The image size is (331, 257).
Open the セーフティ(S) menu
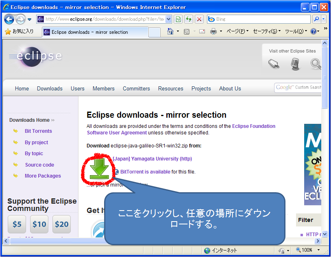coord(267,31)
